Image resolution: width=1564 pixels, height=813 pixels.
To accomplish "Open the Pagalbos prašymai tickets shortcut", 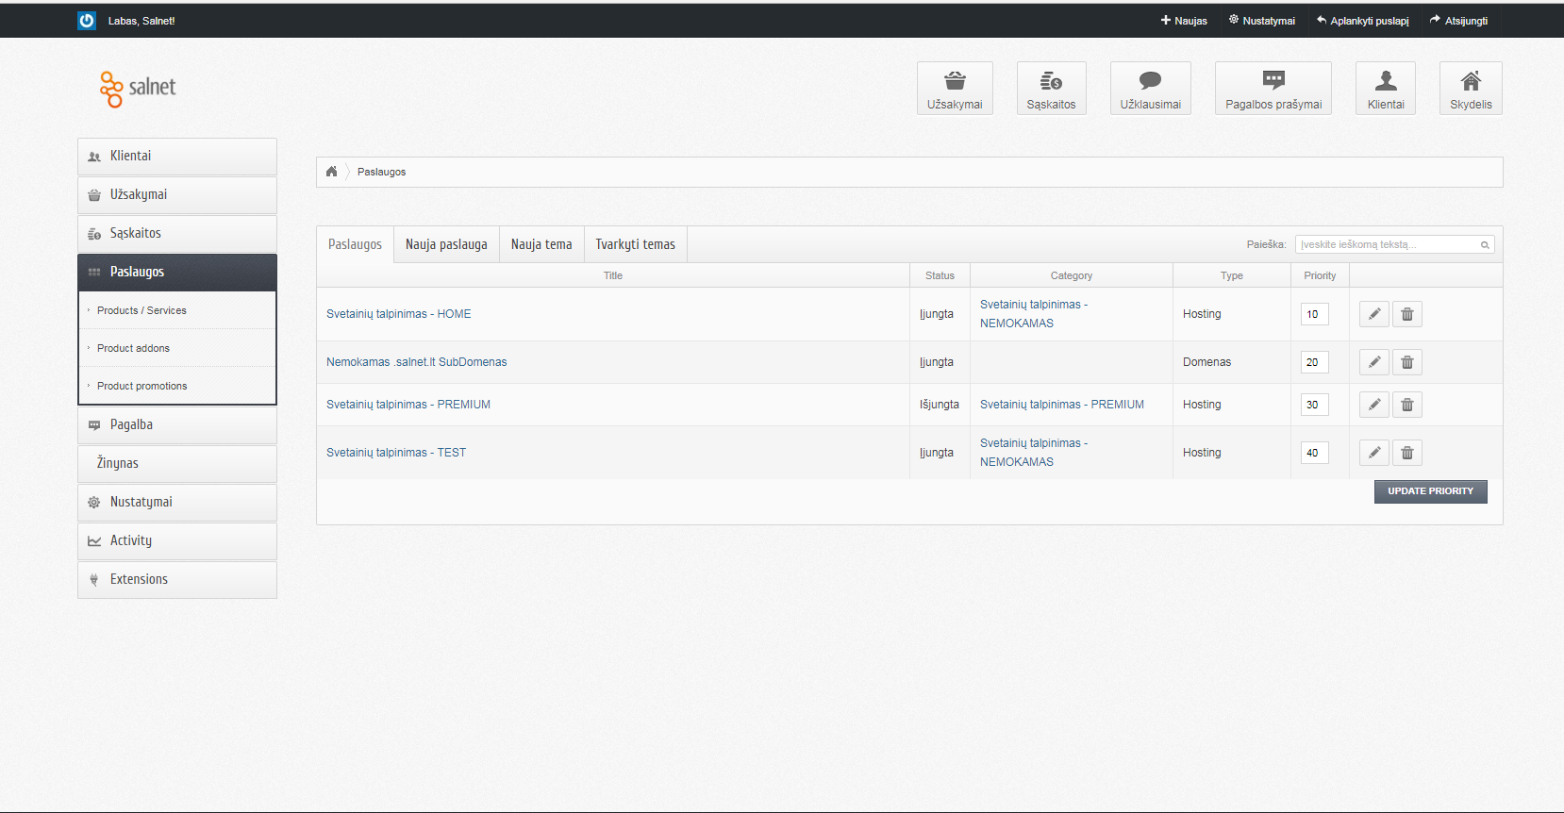I will [1273, 89].
